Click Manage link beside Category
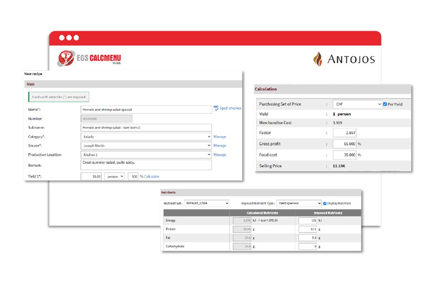This screenshot has height=284, width=434. pyautogui.click(x=220, y=137)
